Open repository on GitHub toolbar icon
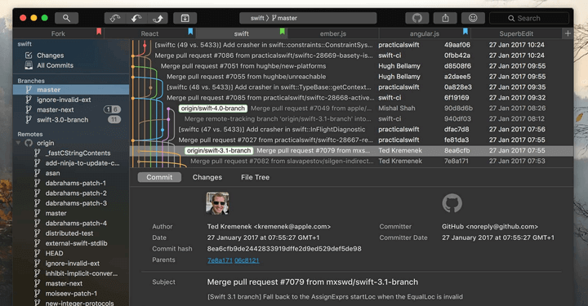Screen dimensions: 588x306 coord(417,18)
